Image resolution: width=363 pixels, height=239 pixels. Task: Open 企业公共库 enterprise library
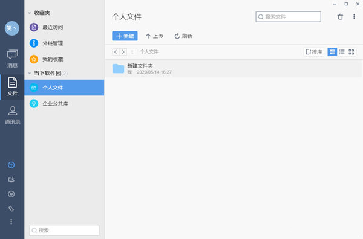pyautogui.click(x=64, y=103)
